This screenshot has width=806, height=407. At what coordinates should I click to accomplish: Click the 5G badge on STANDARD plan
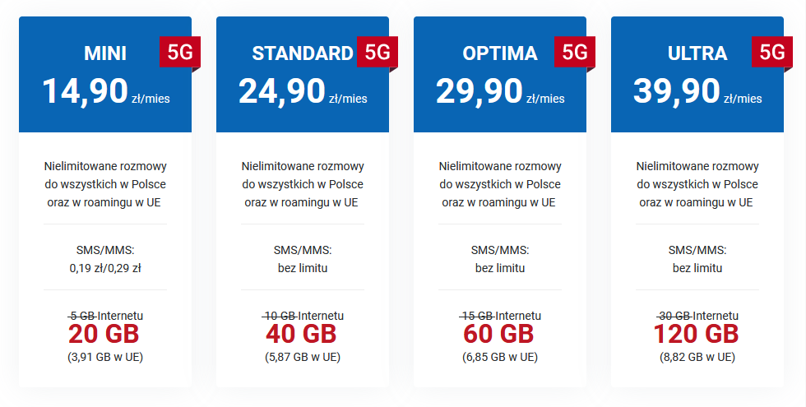[378, 51]
